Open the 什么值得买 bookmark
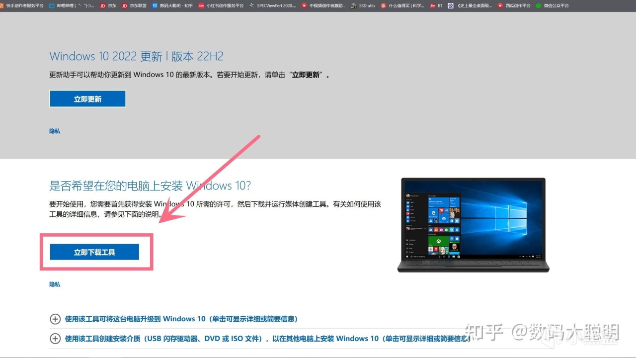 point(402,5)
